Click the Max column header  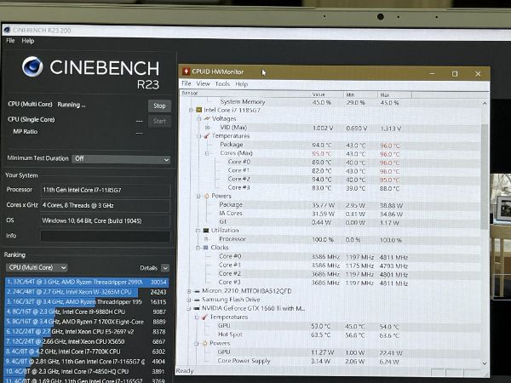(394, 94)
